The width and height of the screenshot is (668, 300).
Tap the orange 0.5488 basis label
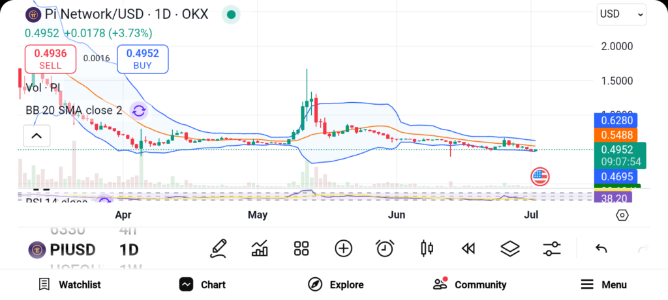[x=616, y=135]
